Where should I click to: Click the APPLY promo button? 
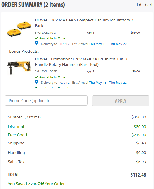tap(121, 101)
